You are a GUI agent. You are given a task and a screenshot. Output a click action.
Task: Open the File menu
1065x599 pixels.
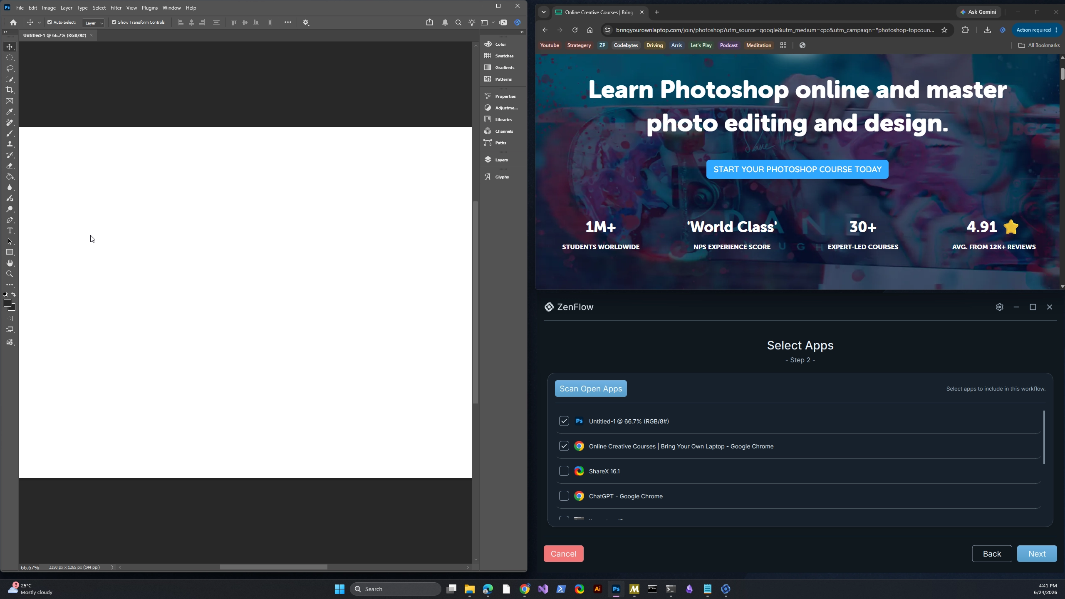click(20, 8)
